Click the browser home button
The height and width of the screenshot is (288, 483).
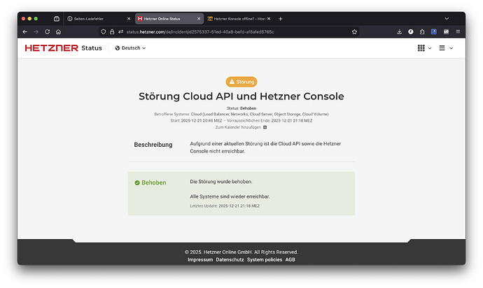[x=59, y=31]
